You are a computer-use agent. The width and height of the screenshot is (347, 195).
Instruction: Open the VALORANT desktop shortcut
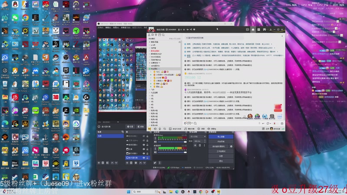click(66, 32)
